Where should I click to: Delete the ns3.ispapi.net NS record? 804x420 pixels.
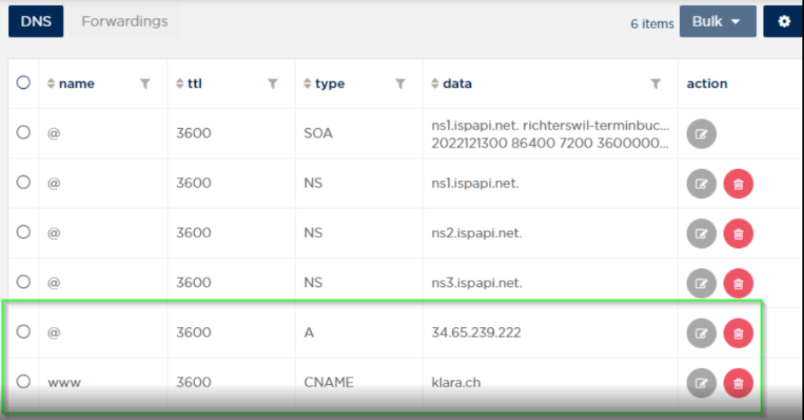[738, 283]
